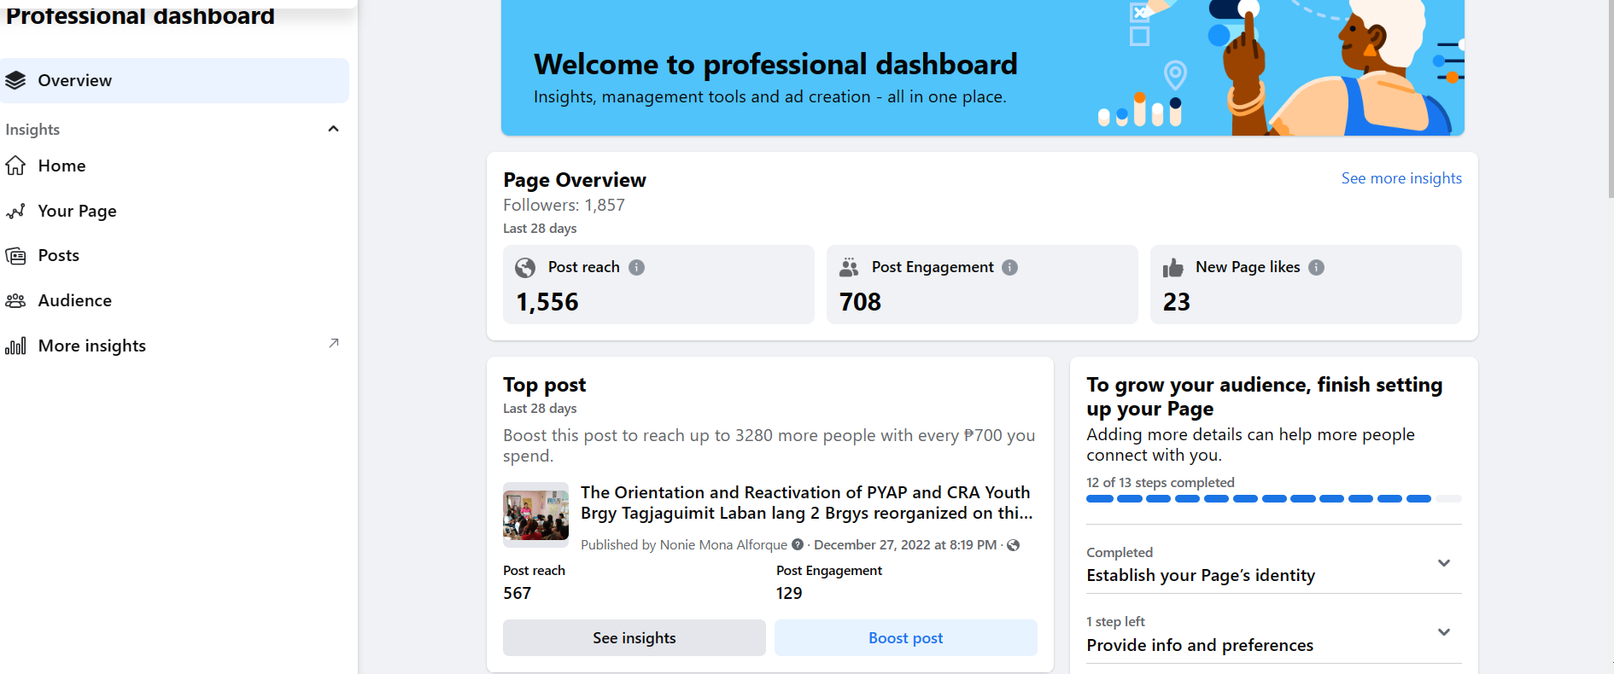Click the Your Page trend icon
The image size is (1614, 674).
click(x=15, y=211)
